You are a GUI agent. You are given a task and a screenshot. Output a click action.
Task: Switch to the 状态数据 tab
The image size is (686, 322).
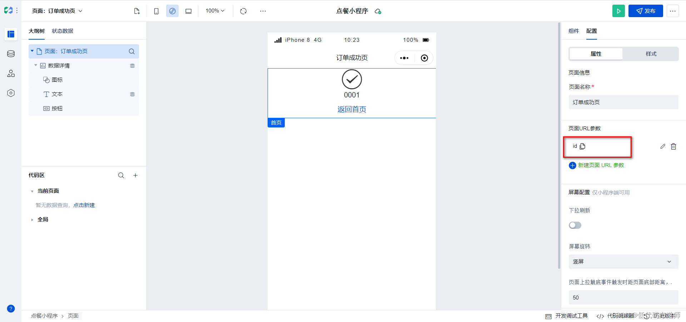[63, 31]
